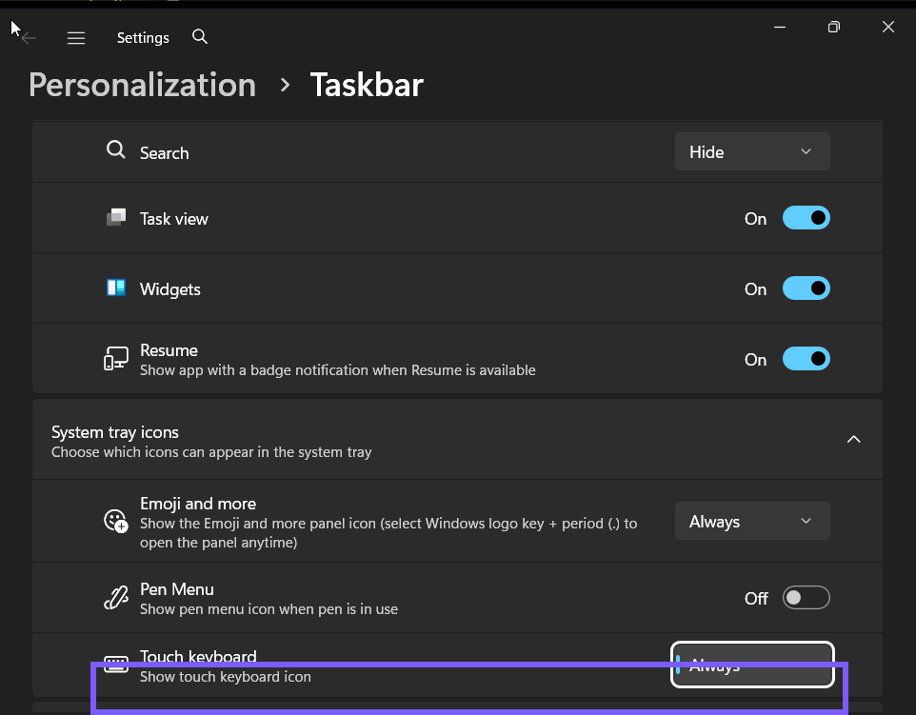Turn off the Task view toggle
Viewport: 916px width, 715px height.
pyautogui.click(x=806, y=218)
